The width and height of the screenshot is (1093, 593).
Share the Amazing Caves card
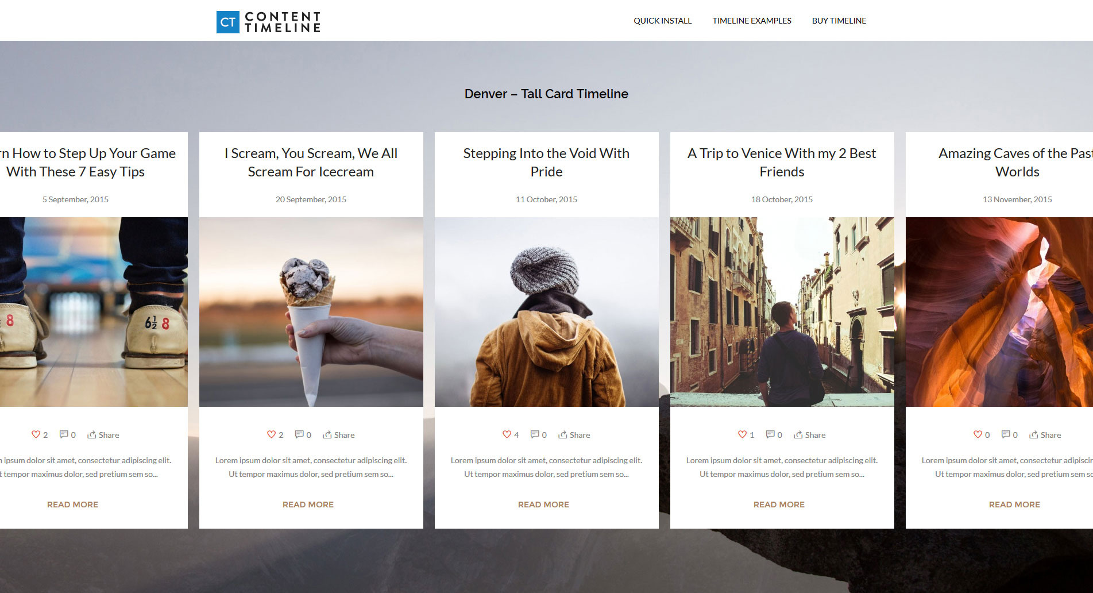pyautogui.click(x=1045, y=435)
